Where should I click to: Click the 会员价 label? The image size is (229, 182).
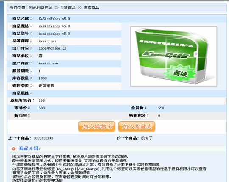[139, 108]
